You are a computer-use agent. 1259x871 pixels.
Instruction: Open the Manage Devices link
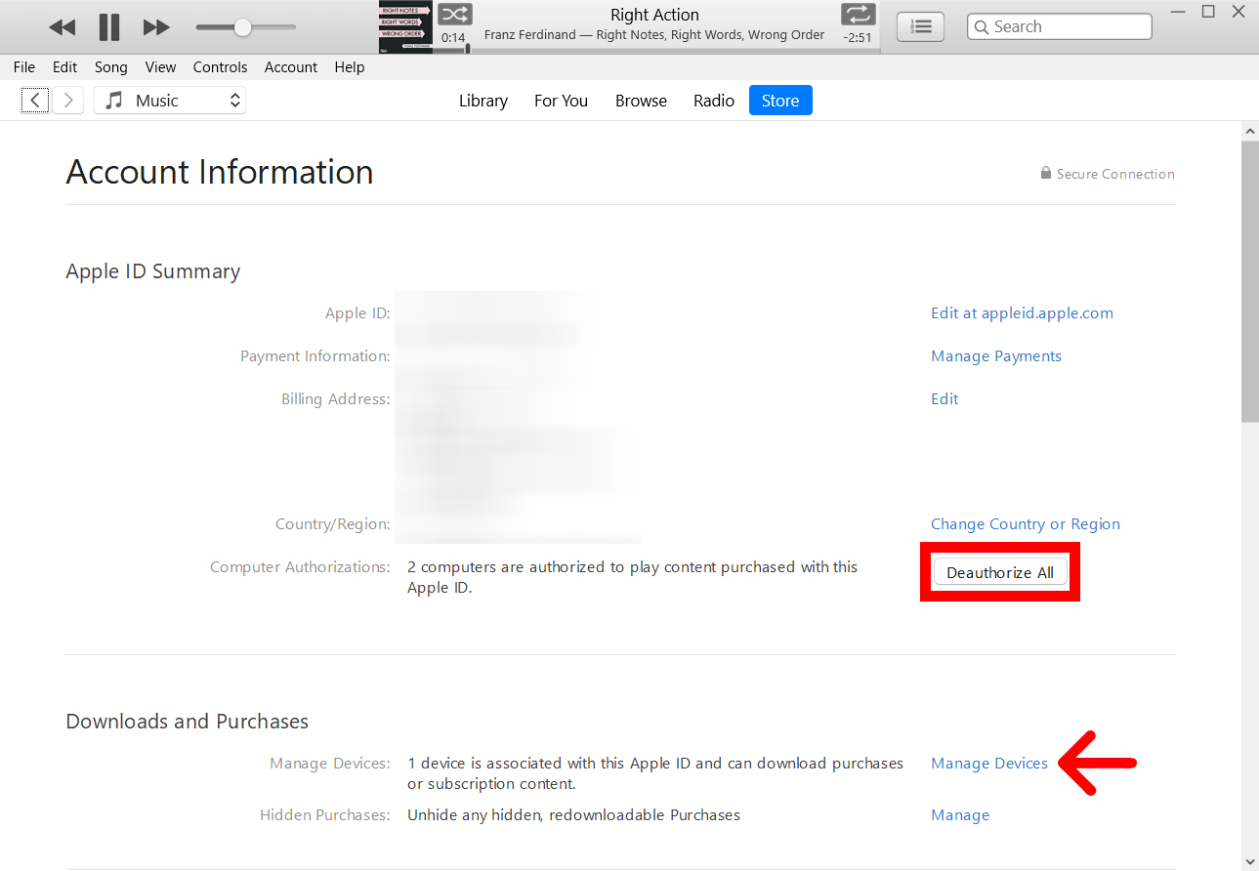[989, 764]
